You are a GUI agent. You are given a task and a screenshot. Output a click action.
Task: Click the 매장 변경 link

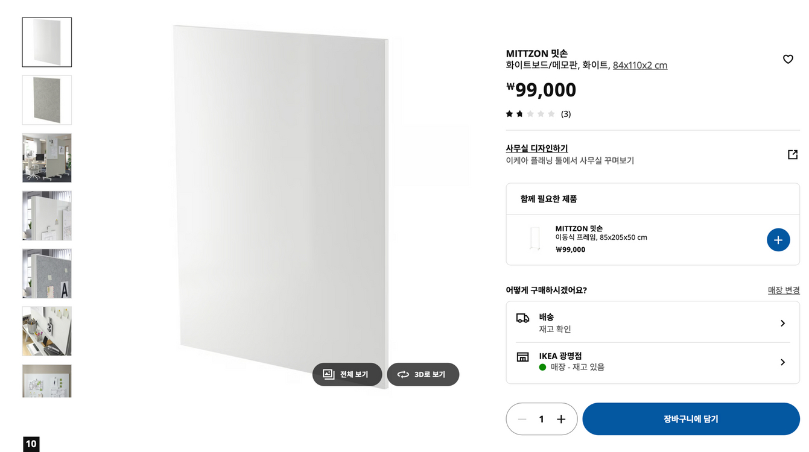click(x=784, y=290)
